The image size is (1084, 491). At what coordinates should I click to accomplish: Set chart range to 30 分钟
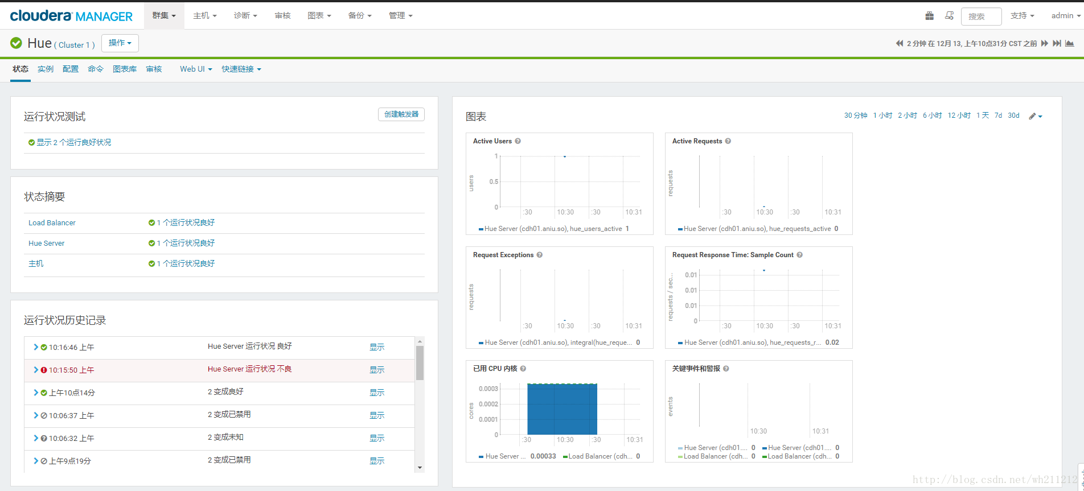[x=856, y=115]
